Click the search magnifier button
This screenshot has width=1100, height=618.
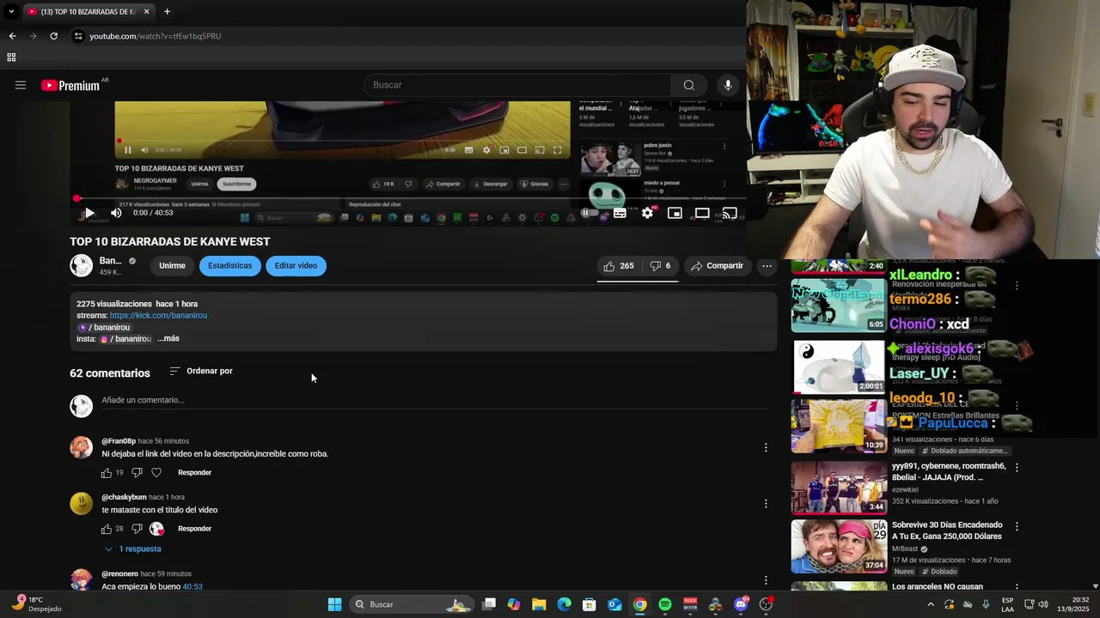click(x=688, y=85)
